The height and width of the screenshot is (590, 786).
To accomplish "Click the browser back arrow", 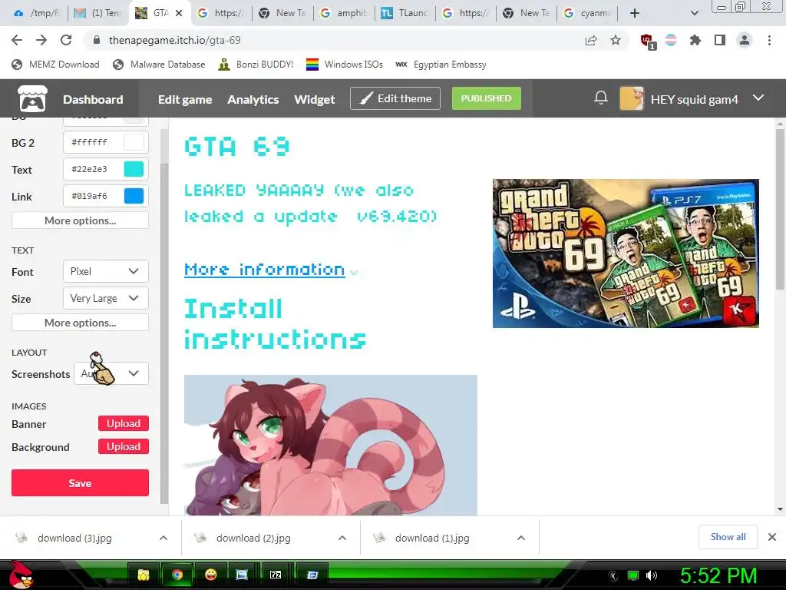I will pos(17,40).
